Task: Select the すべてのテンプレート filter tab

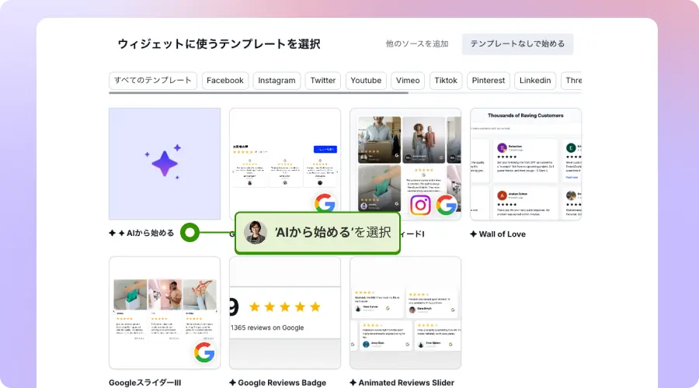Action: point(153,81)
